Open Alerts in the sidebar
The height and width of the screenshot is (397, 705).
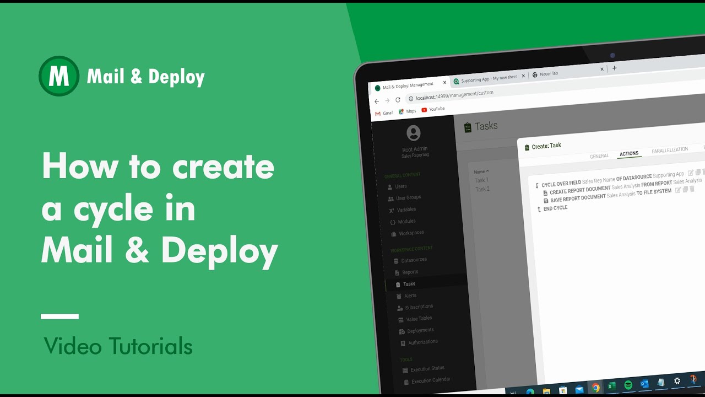406,296
